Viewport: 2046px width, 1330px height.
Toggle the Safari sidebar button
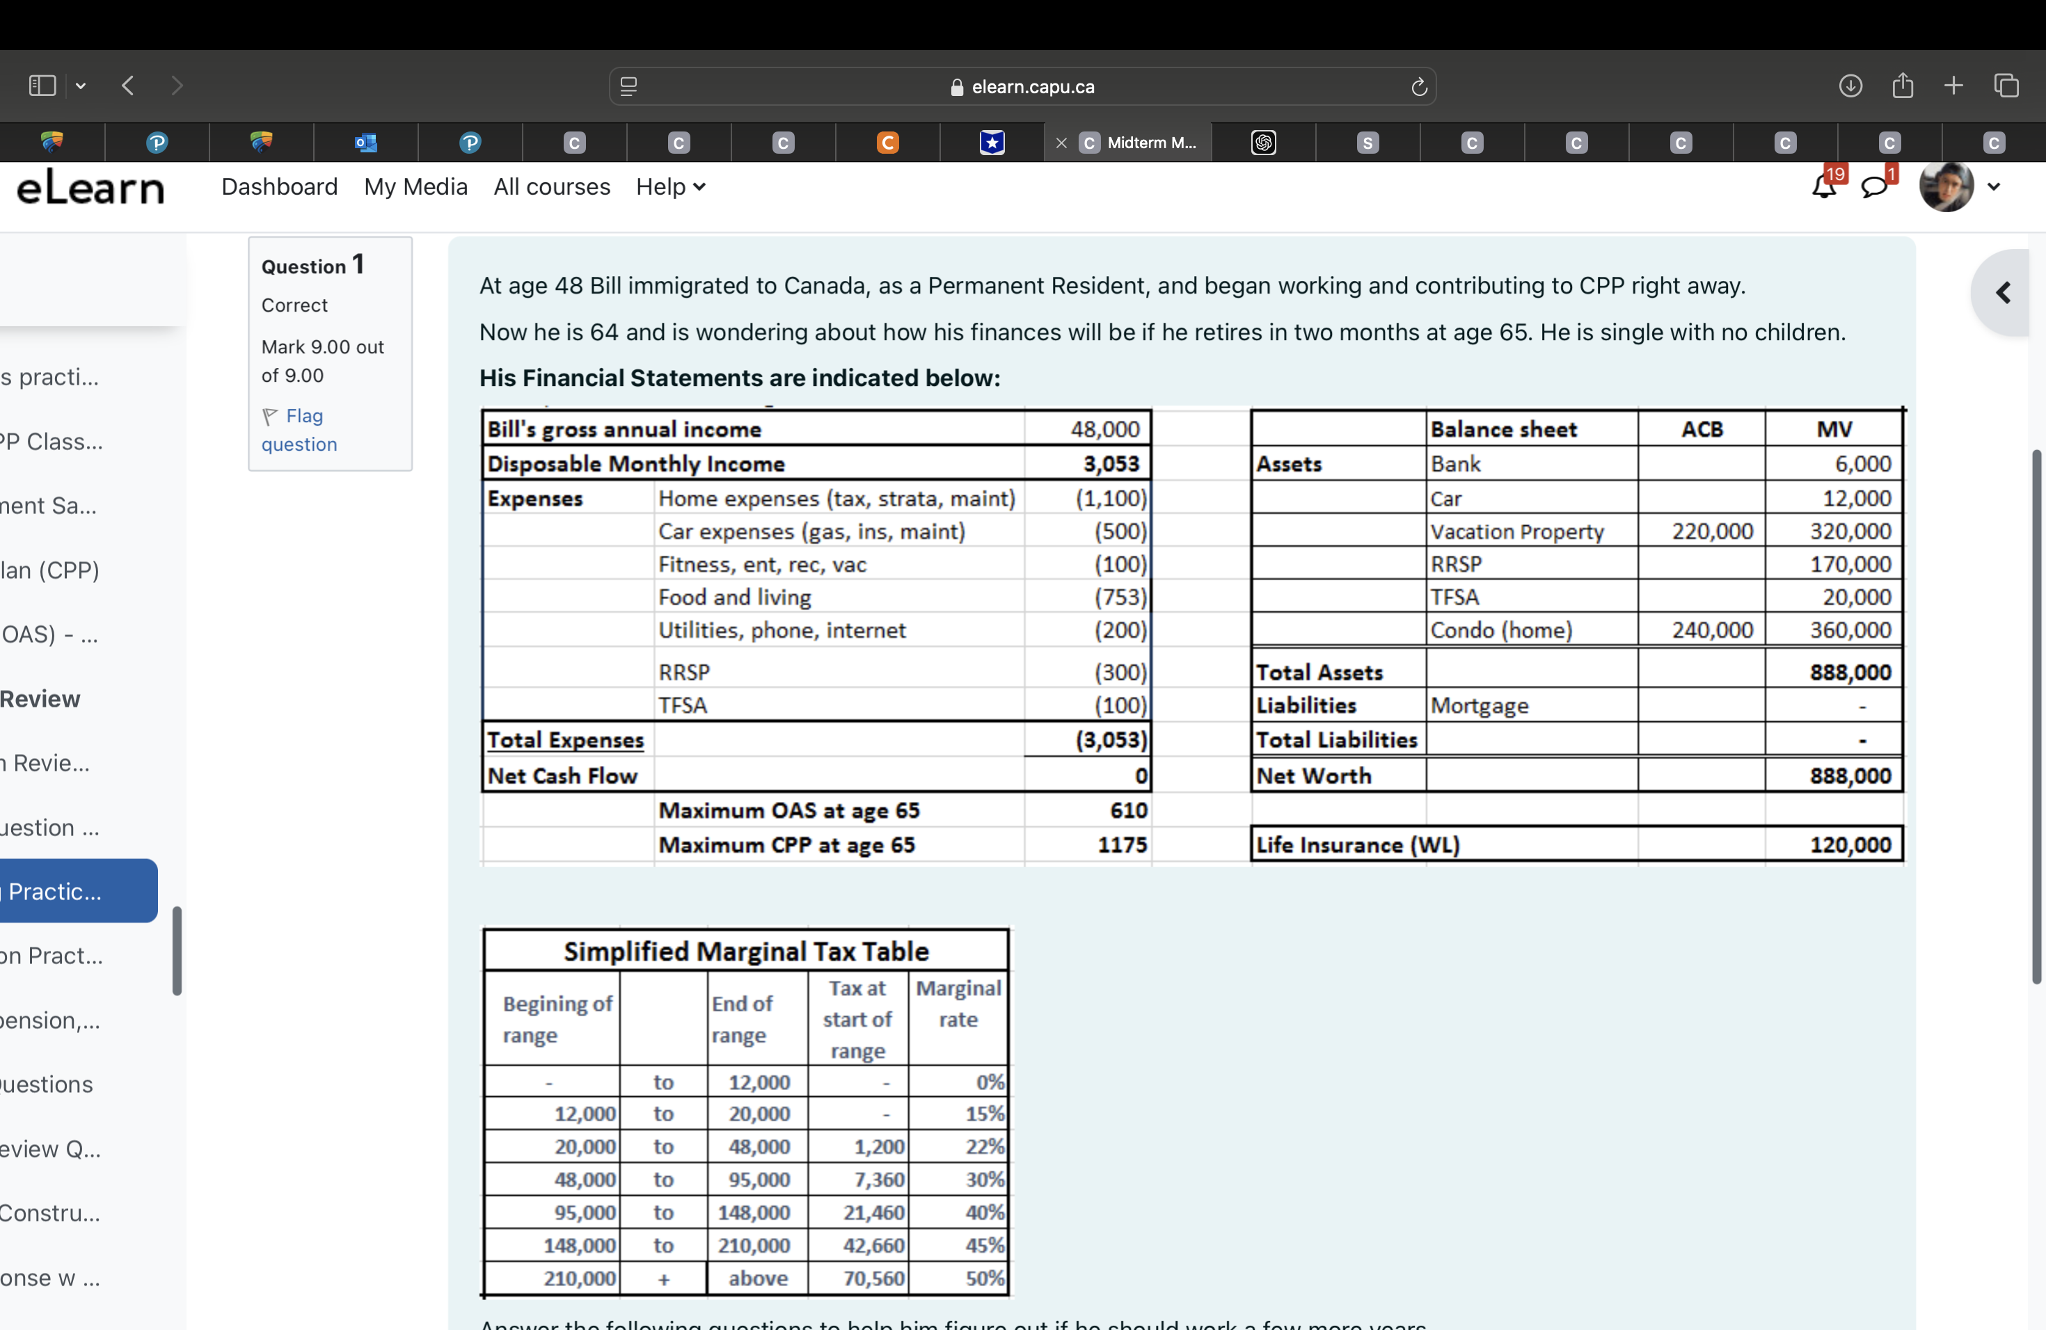click(42, 86)
